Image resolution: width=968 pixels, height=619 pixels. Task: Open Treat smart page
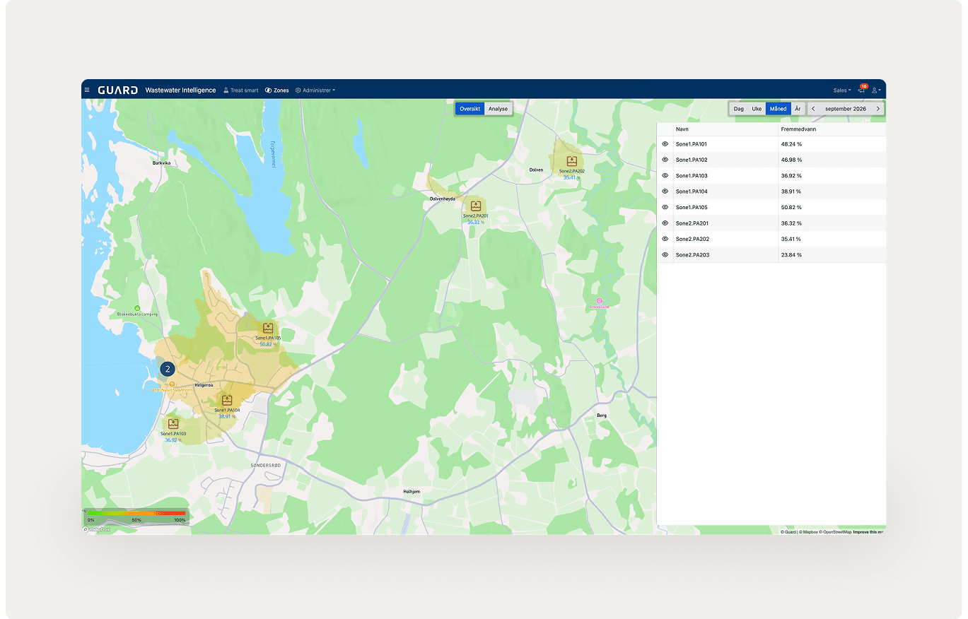[x=241, y=90]
